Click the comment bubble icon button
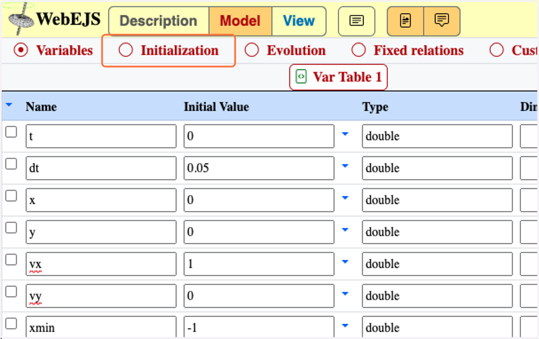This screenshot has height=339, width=539. coord(442,21)
